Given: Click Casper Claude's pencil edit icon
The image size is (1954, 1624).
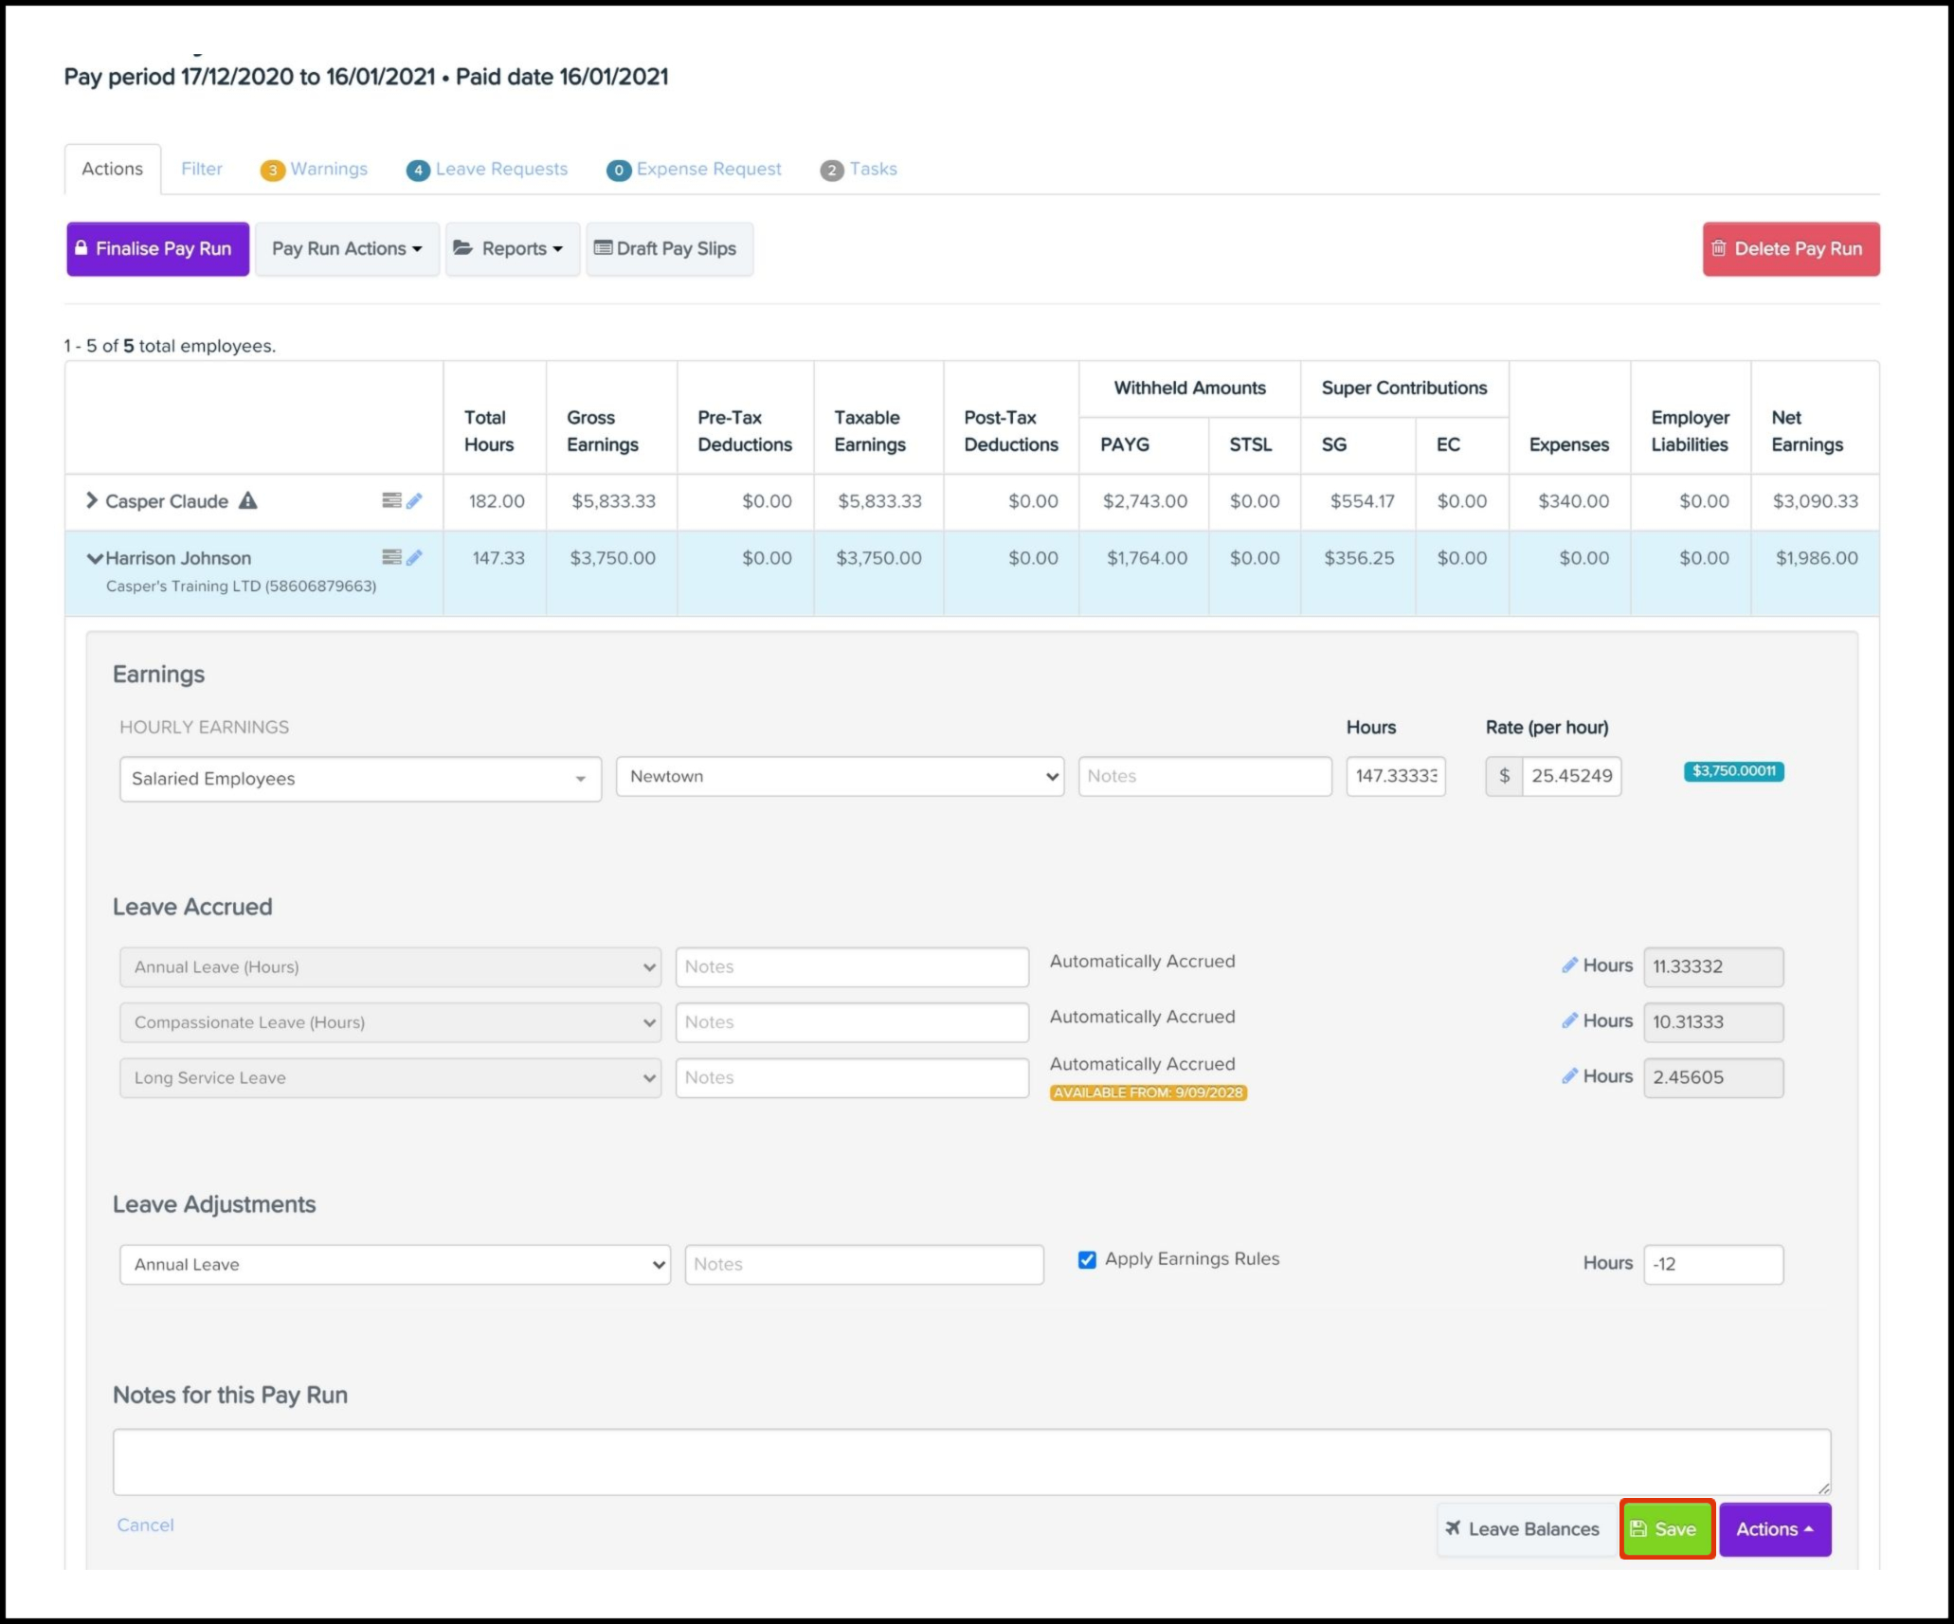Looking at the screenshot, I should [414, 500].
